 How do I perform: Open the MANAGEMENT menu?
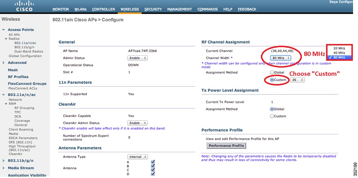(180, 9)
